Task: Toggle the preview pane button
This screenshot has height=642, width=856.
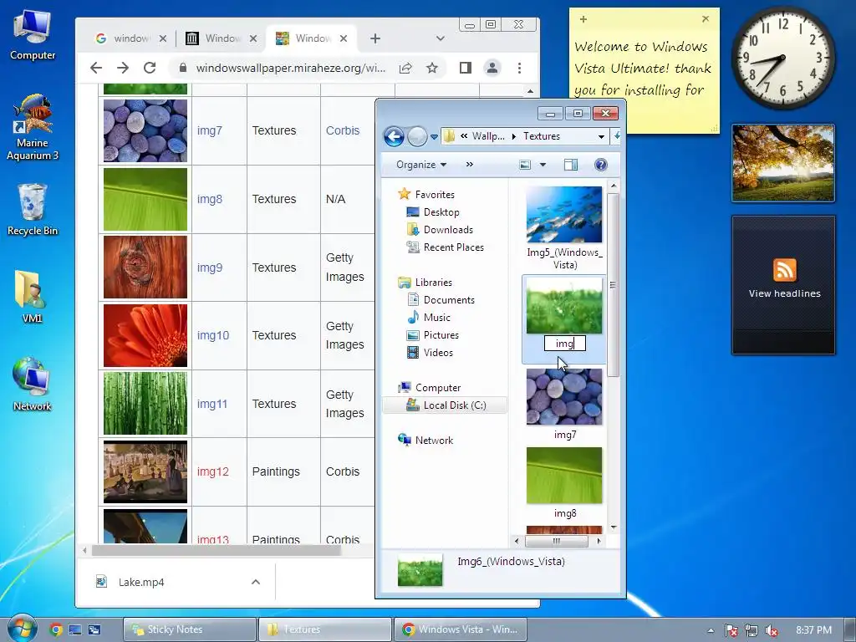Action: point(571,165)
